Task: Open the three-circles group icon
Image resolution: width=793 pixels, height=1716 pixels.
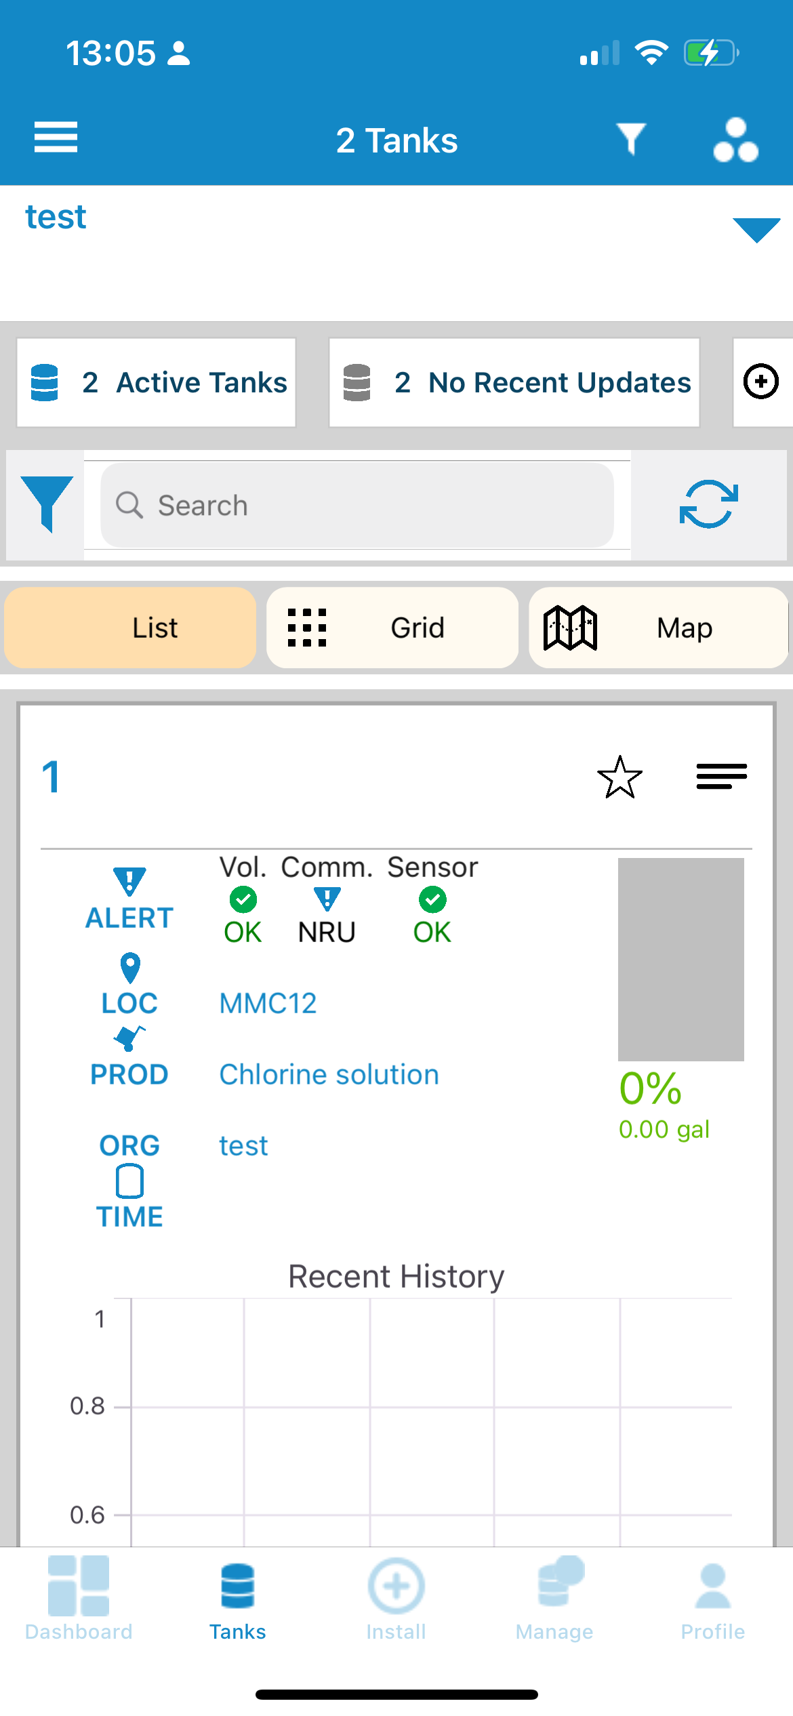Action: point(735,140)
